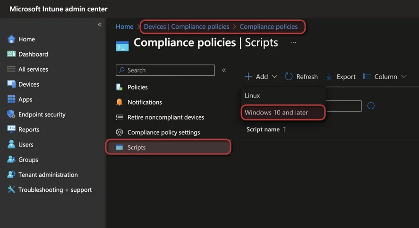This screenshot has width=419, height=228.
Task: Click the Microsoft Intune admin center title
Action: coord(59,9)
